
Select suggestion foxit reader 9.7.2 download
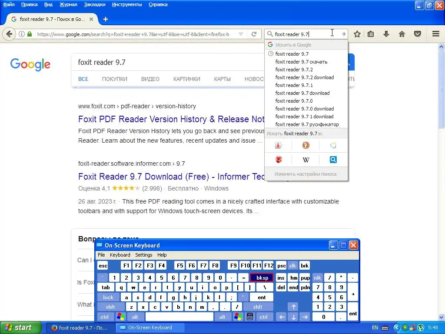[x=306, y=77]
